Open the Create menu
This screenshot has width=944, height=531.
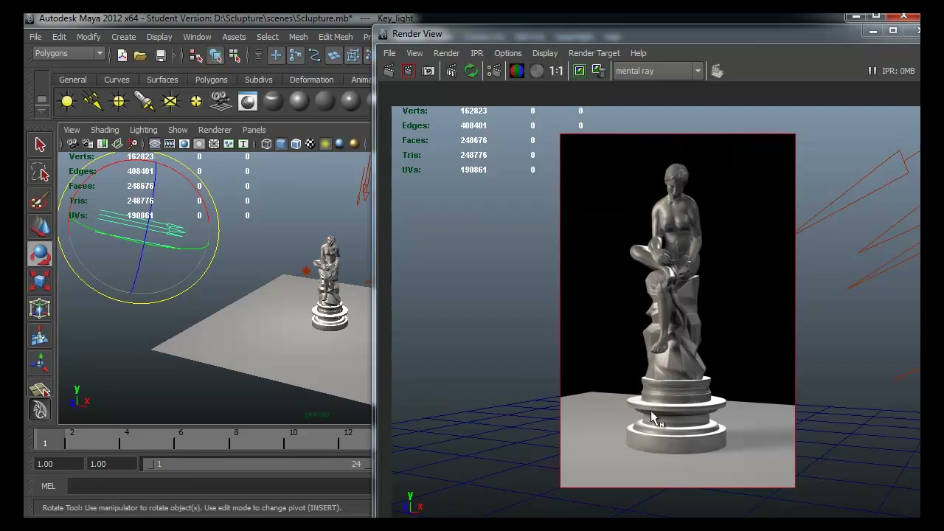tap(123, 37)
